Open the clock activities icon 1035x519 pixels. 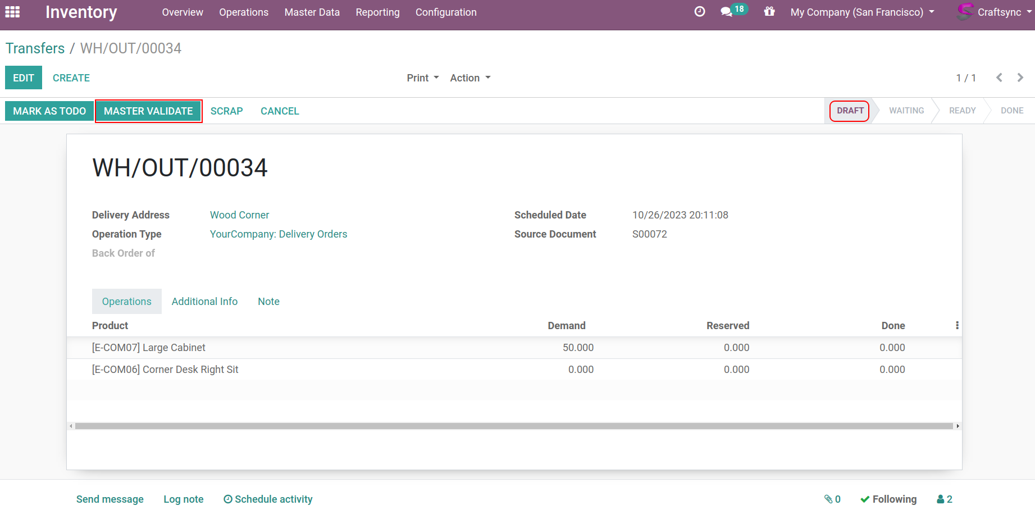click(x=699, y=12)
